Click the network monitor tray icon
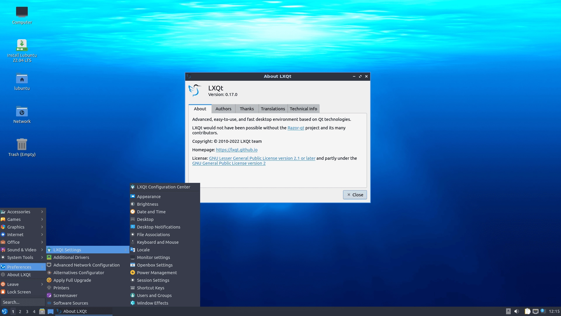This screenshot has width=561, height=316. click(x=535, y=311)
